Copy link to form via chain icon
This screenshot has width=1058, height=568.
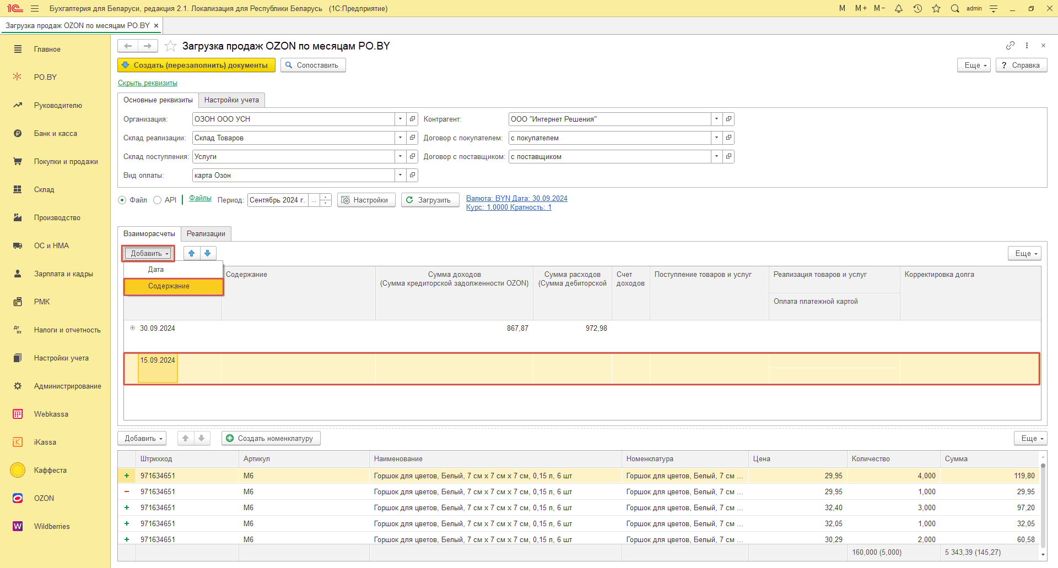(x=1010, y=45)
